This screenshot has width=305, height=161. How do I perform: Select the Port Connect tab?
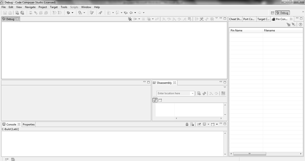(249, 19)
